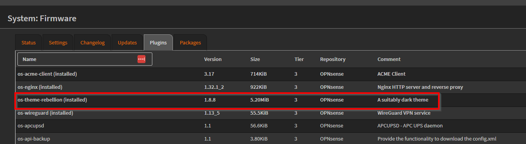
Task: Click the APCUPSD - APC UPS daemon comment
Action: pos(410,126)
